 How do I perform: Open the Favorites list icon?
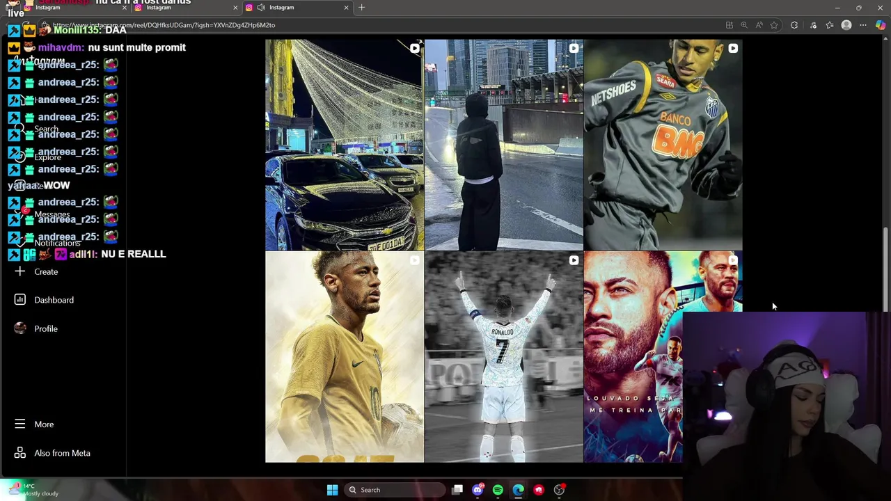(830, 25)
